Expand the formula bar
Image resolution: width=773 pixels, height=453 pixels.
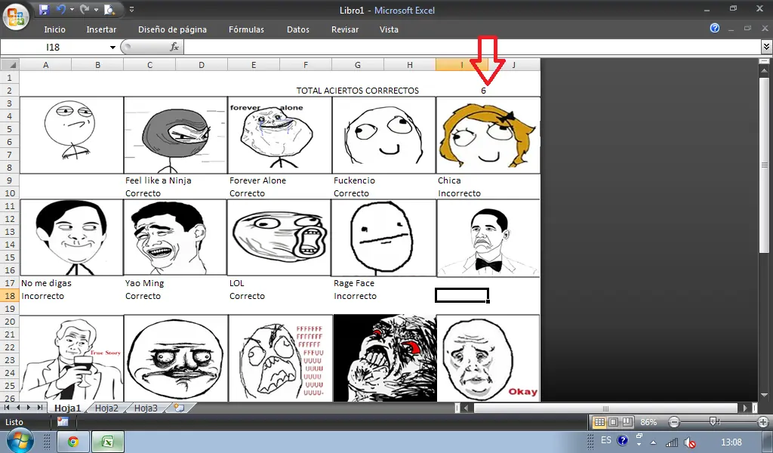[x=766, y=47]
